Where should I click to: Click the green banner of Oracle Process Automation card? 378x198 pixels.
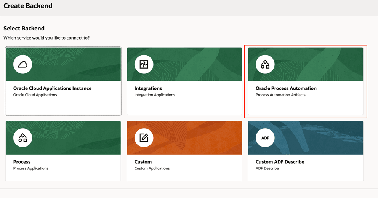pos(306,64)
